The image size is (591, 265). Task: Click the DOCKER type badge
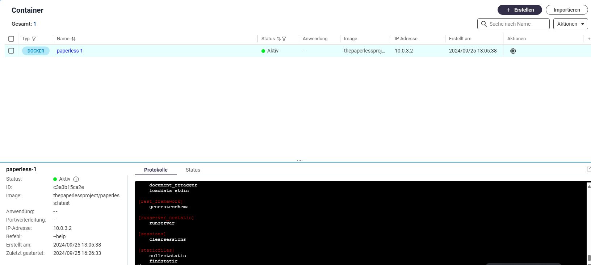point(36,51)
